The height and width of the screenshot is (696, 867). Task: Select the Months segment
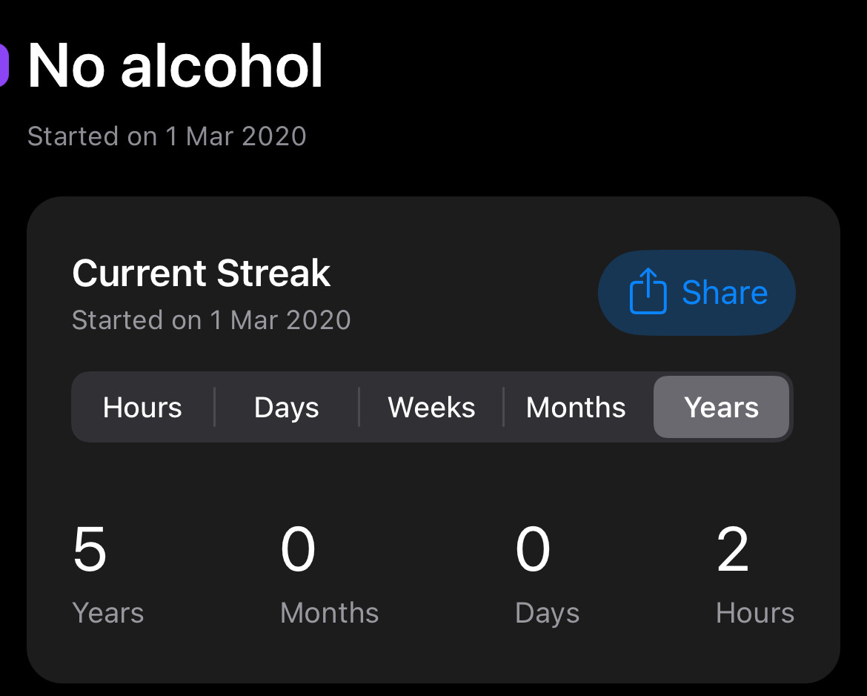point(576,407)
